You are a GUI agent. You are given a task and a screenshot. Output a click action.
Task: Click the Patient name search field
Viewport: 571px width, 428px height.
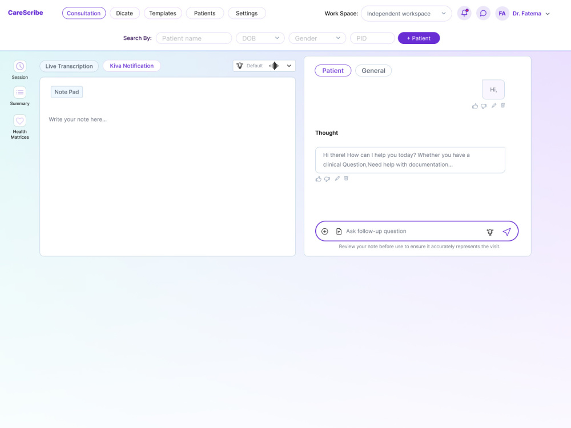click(194, 38)
